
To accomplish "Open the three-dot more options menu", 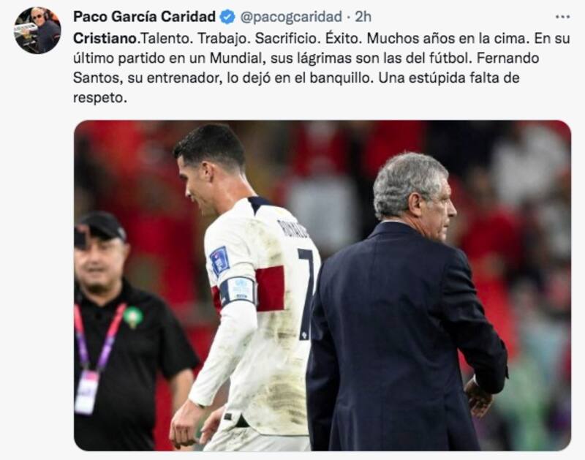I will [x=562, y=17].
